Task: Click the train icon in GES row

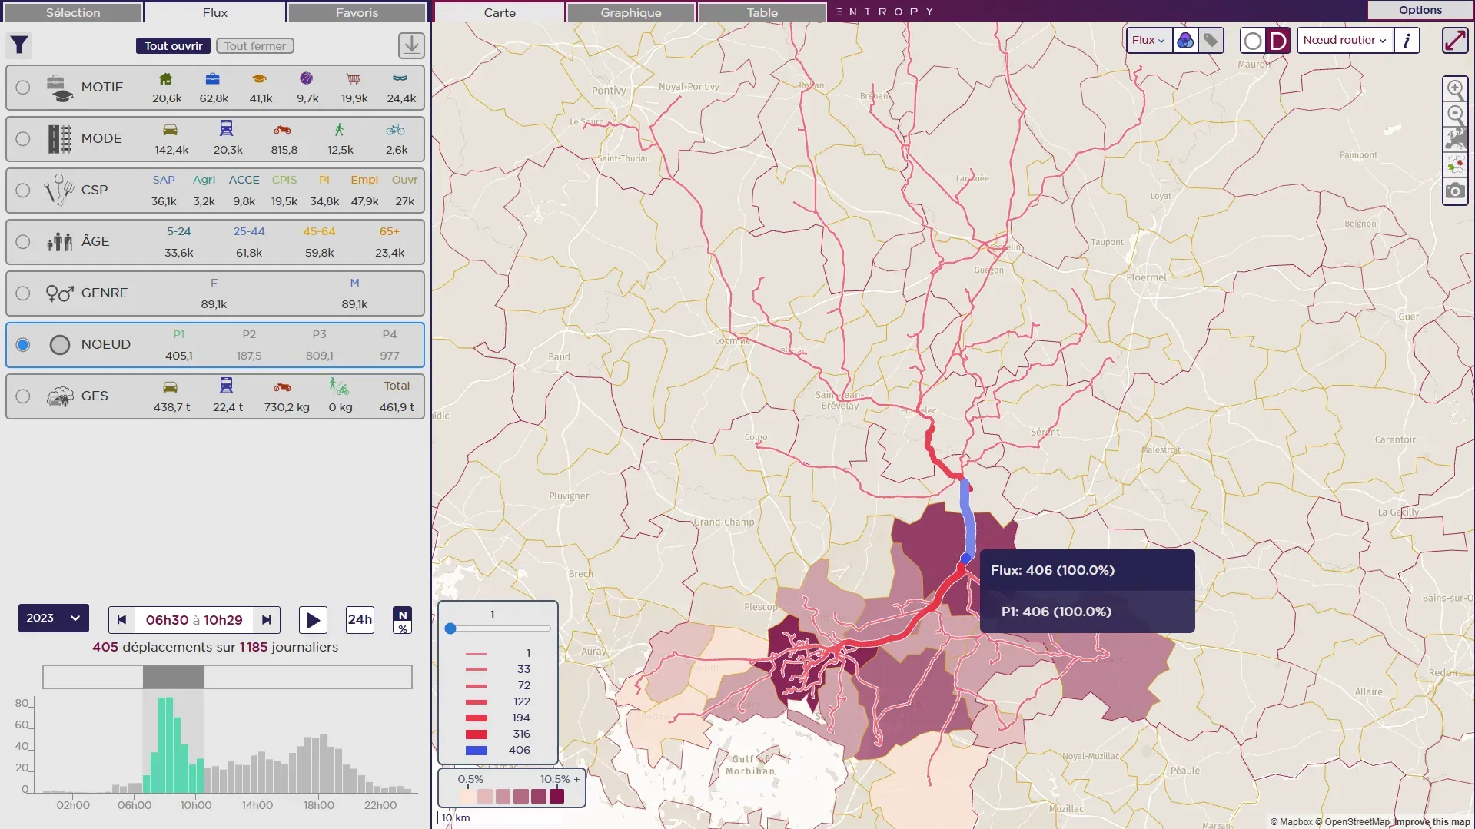Action: point(226,385)
